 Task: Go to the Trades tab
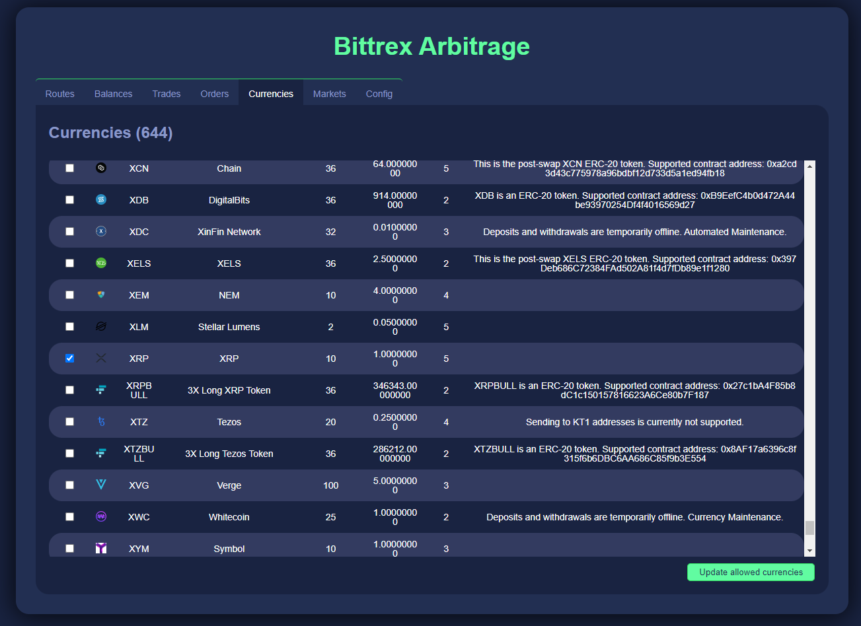click(167, 94)
